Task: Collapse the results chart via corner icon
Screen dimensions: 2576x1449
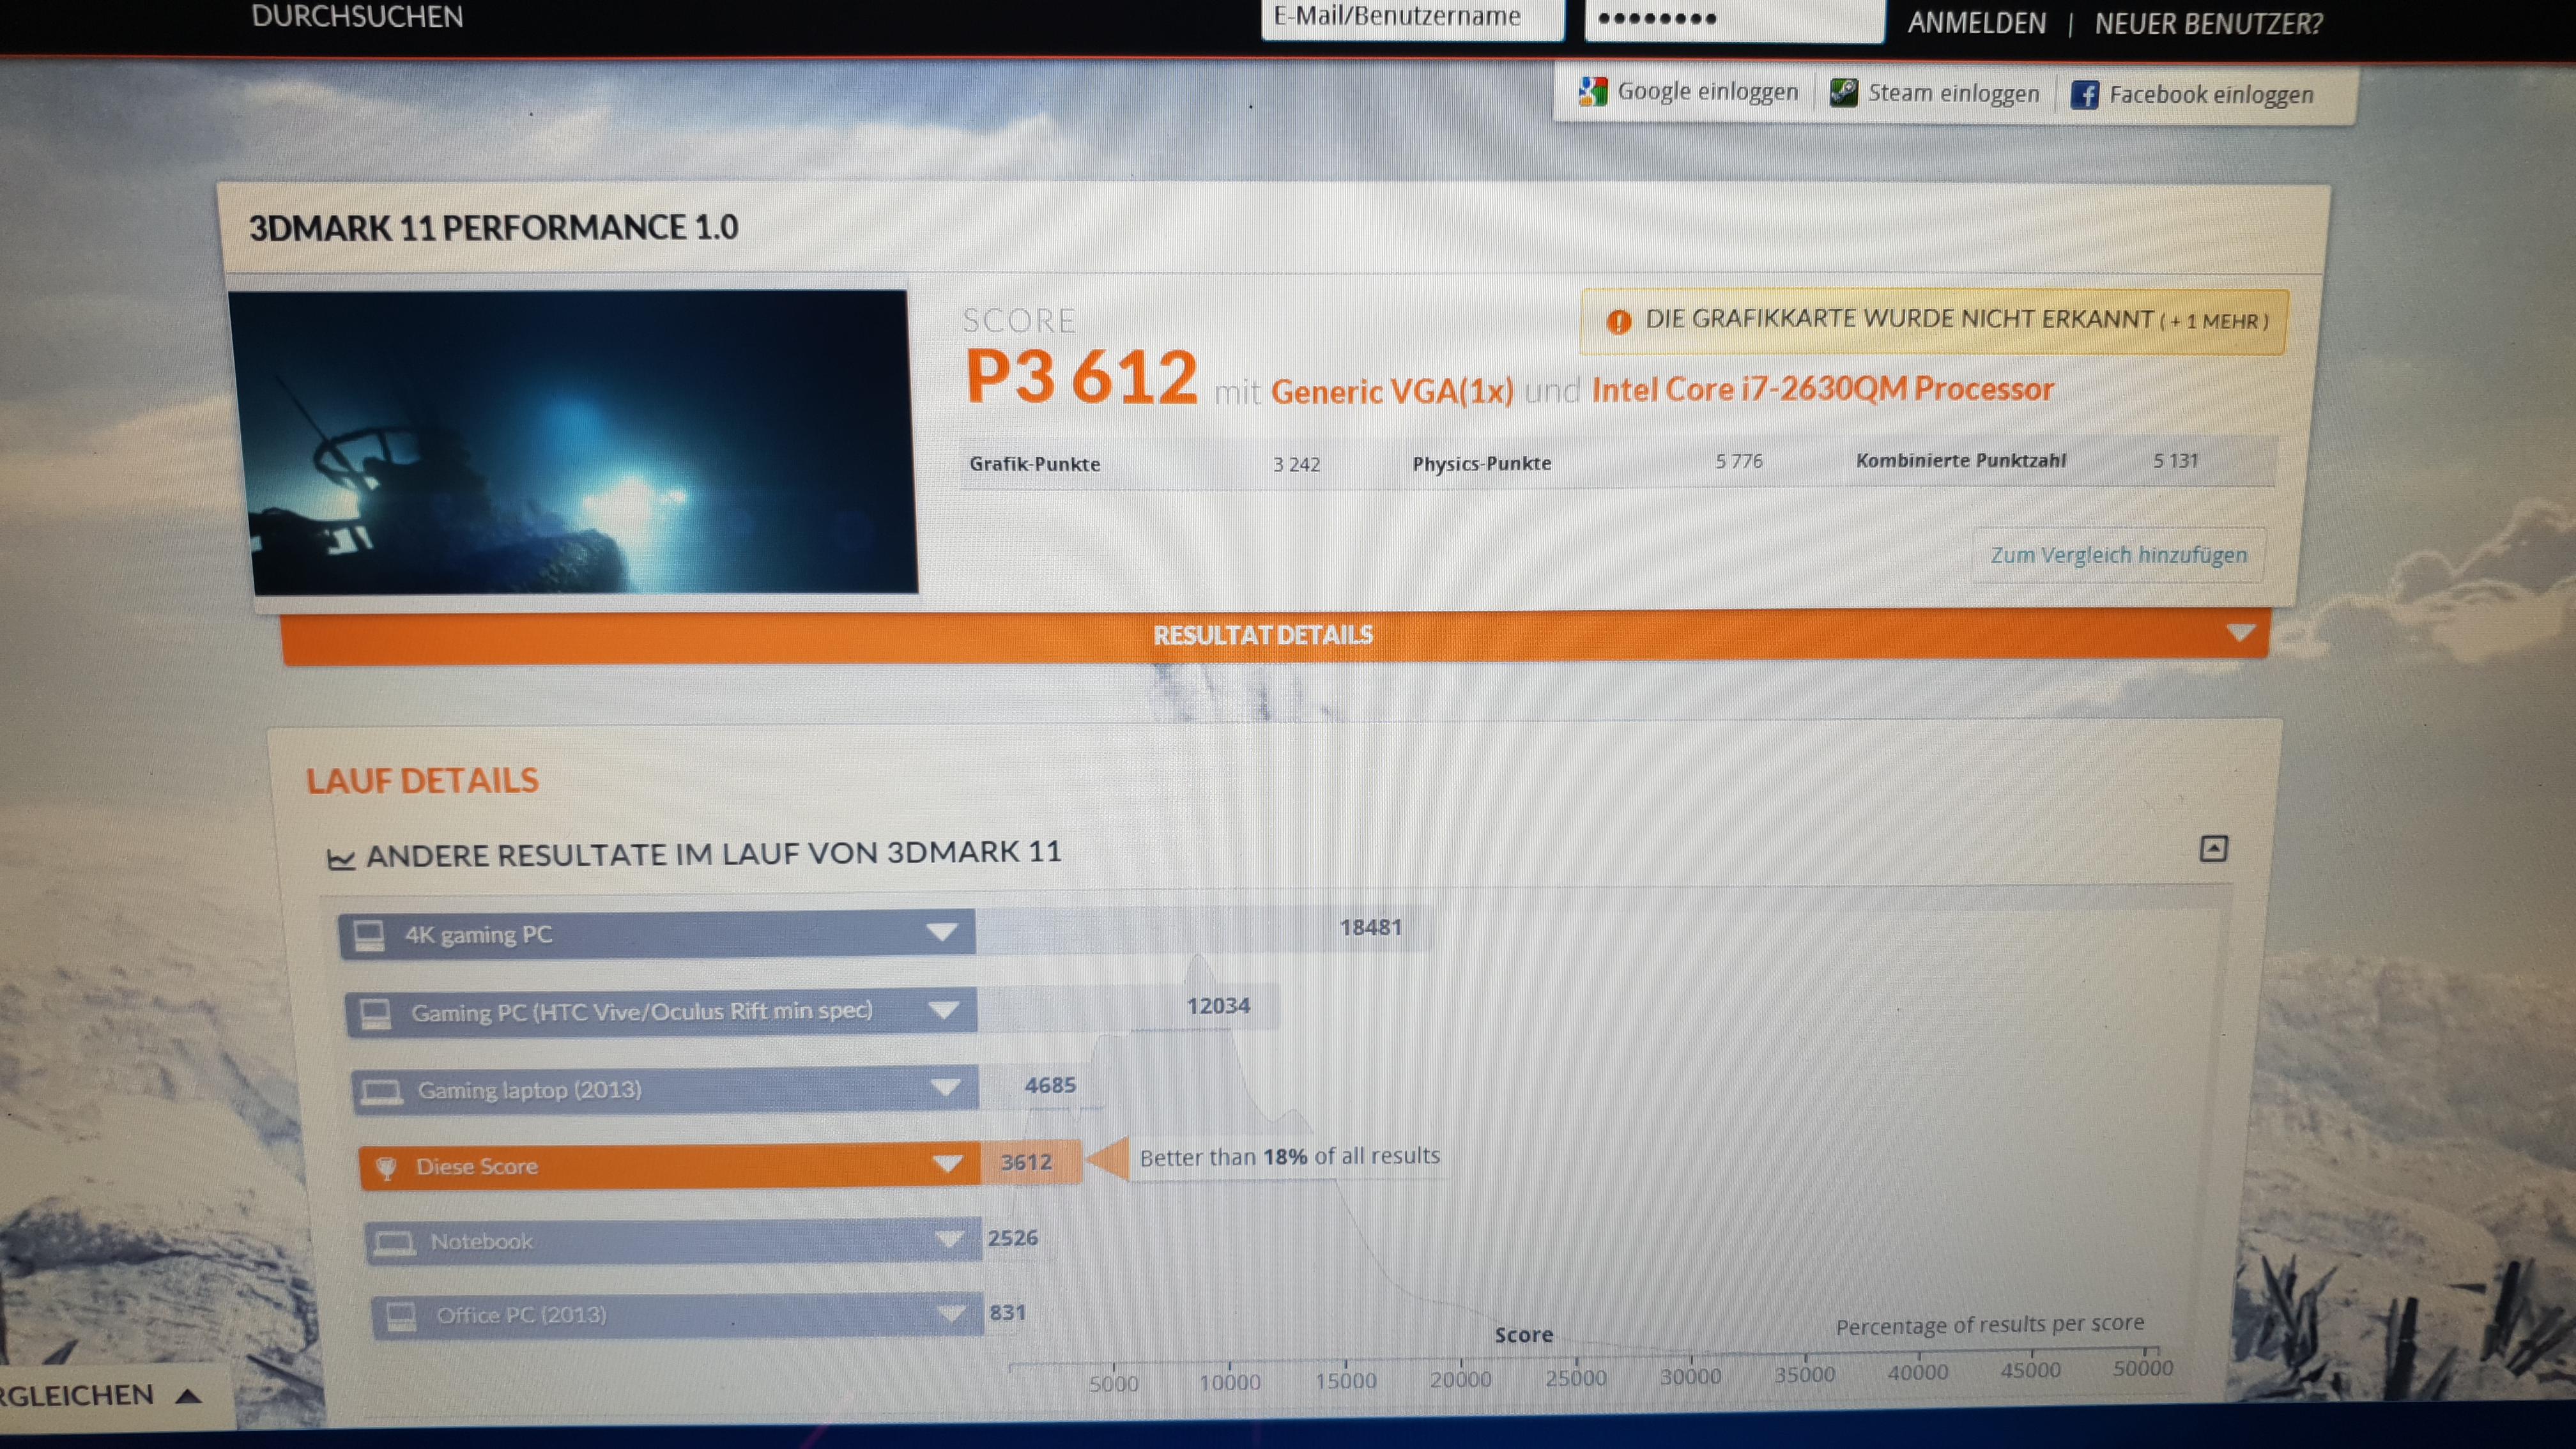Action: click(x=2213, y=849)
